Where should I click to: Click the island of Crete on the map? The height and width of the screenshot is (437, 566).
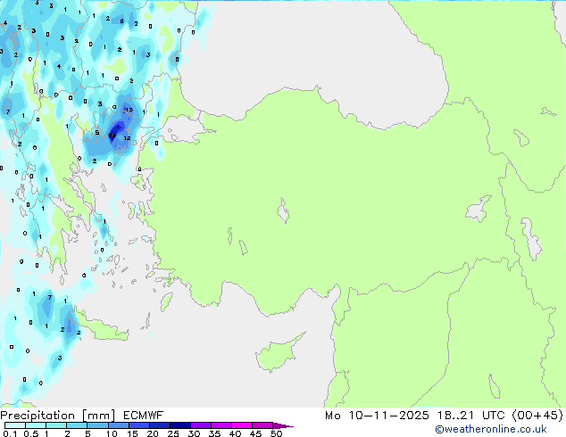[x=101, y=326]
